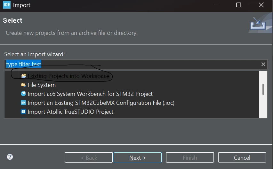Select Existing Projects into Workspace wizard
The height and width of the screenshot is (169, 273).
68,76
